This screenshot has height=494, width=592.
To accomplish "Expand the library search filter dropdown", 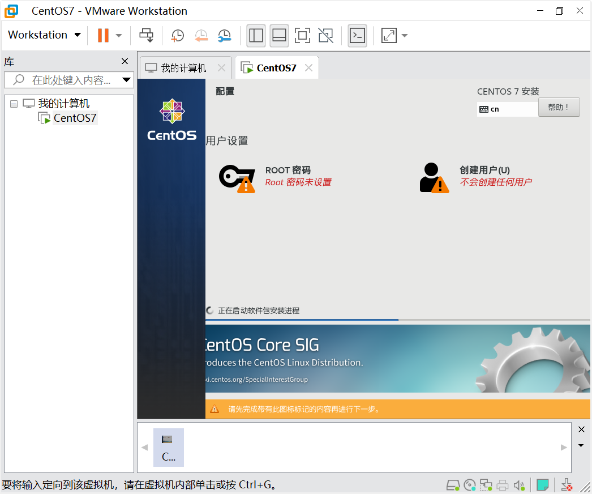I will [126, 80].
